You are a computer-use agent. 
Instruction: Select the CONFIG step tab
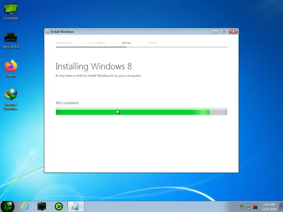pyautogui.click(x=152, y=43)
